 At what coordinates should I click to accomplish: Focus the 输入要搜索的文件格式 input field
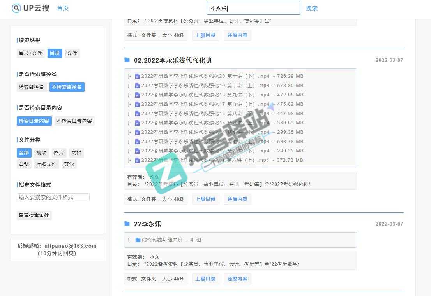pos(53,197)
